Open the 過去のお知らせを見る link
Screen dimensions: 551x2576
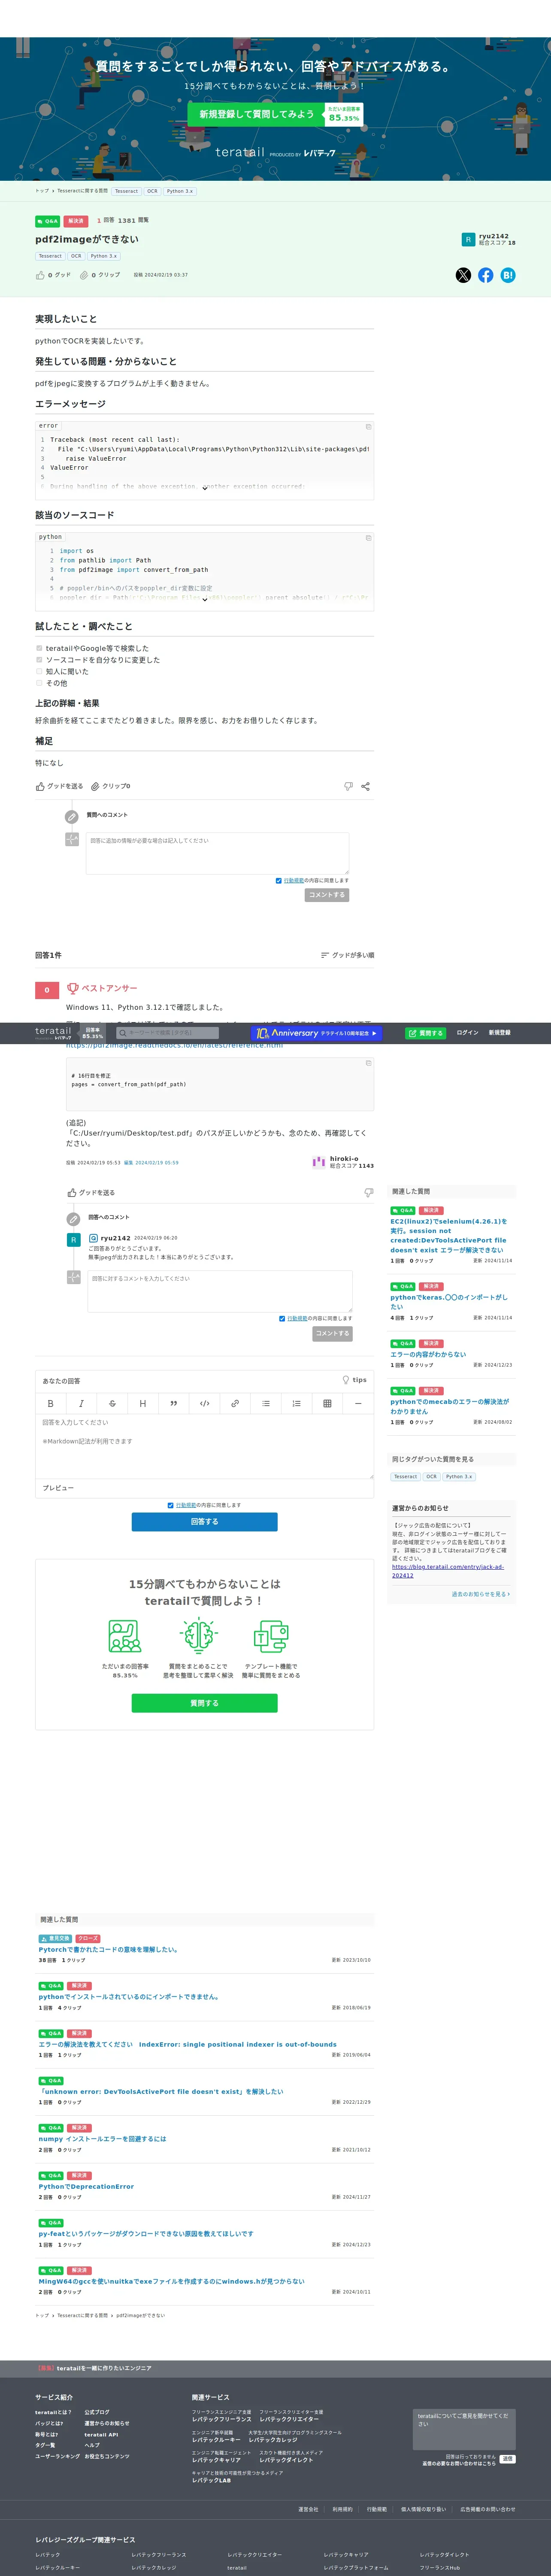pyautogui.click(x=480, y=1594)
